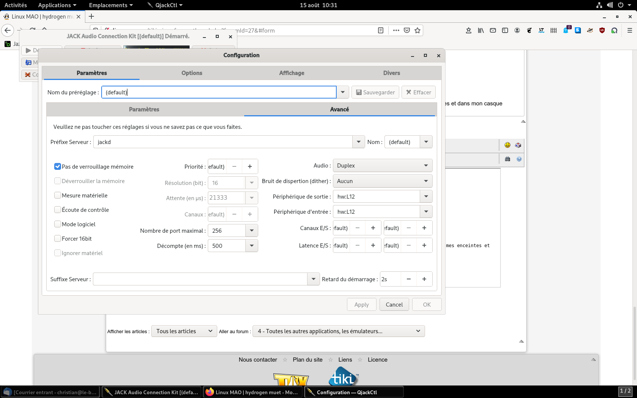Toggle Firefox reader view icon

381,30
